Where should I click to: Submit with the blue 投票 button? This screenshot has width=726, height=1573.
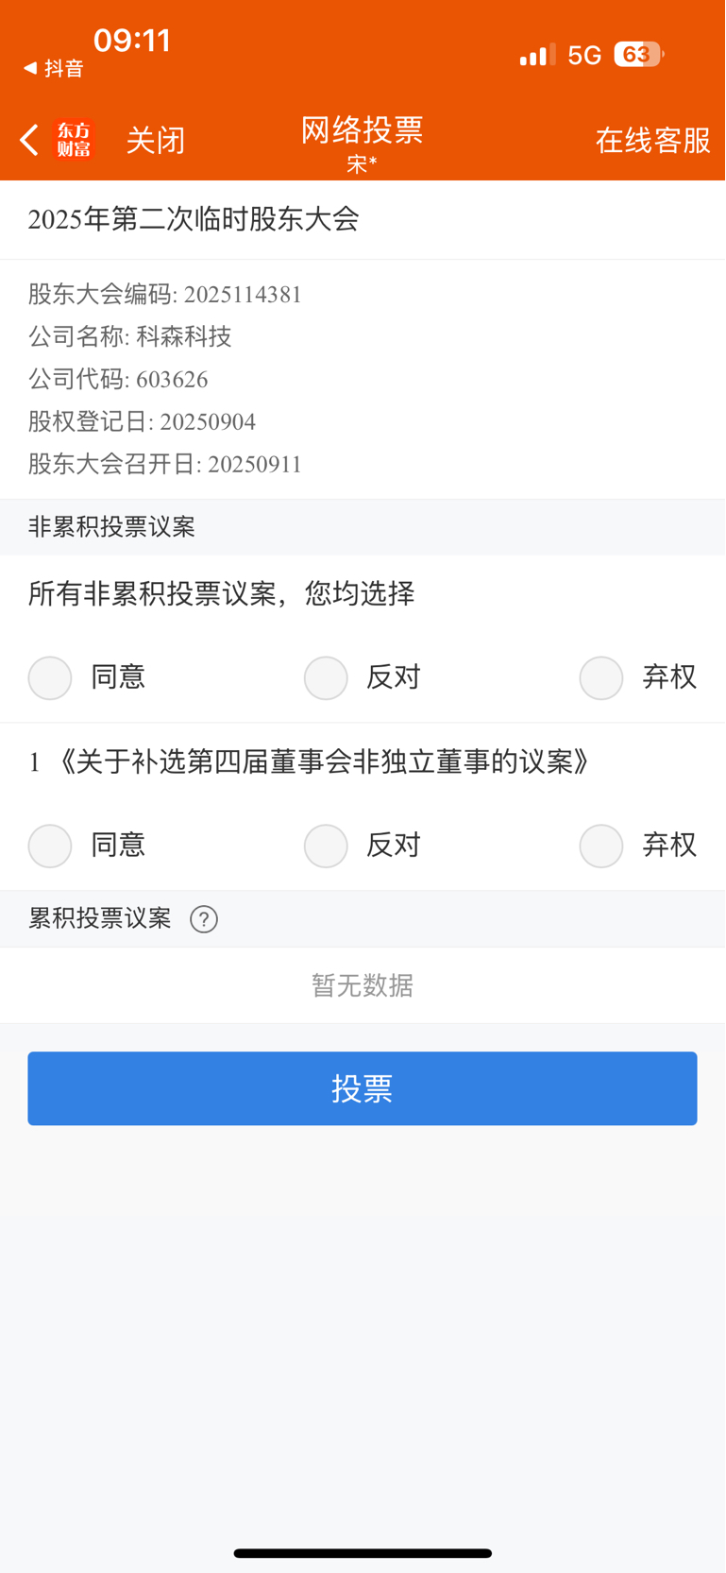pyautogui.click(x=363, y=1088)
